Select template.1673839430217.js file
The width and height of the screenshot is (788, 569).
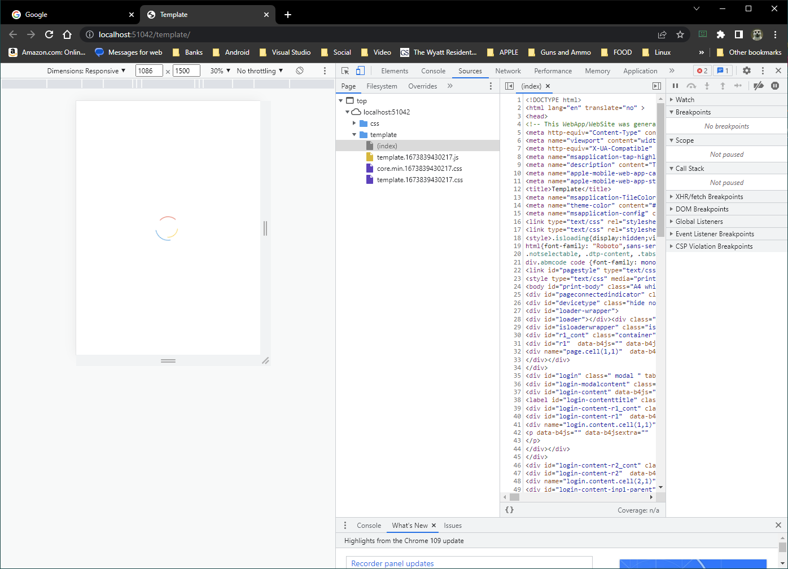[417, 157]
